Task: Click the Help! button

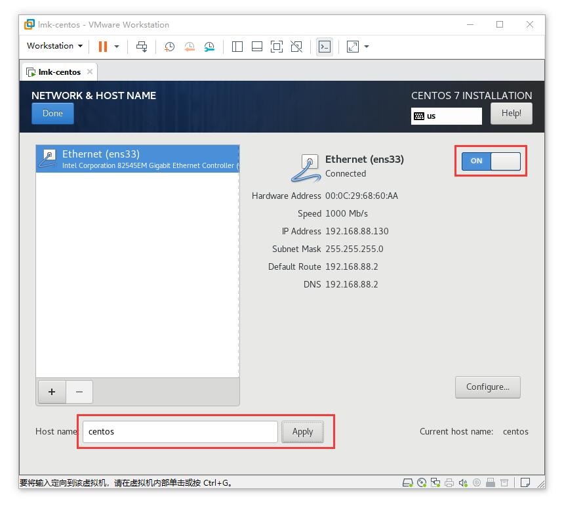Action: click(511, 114)
